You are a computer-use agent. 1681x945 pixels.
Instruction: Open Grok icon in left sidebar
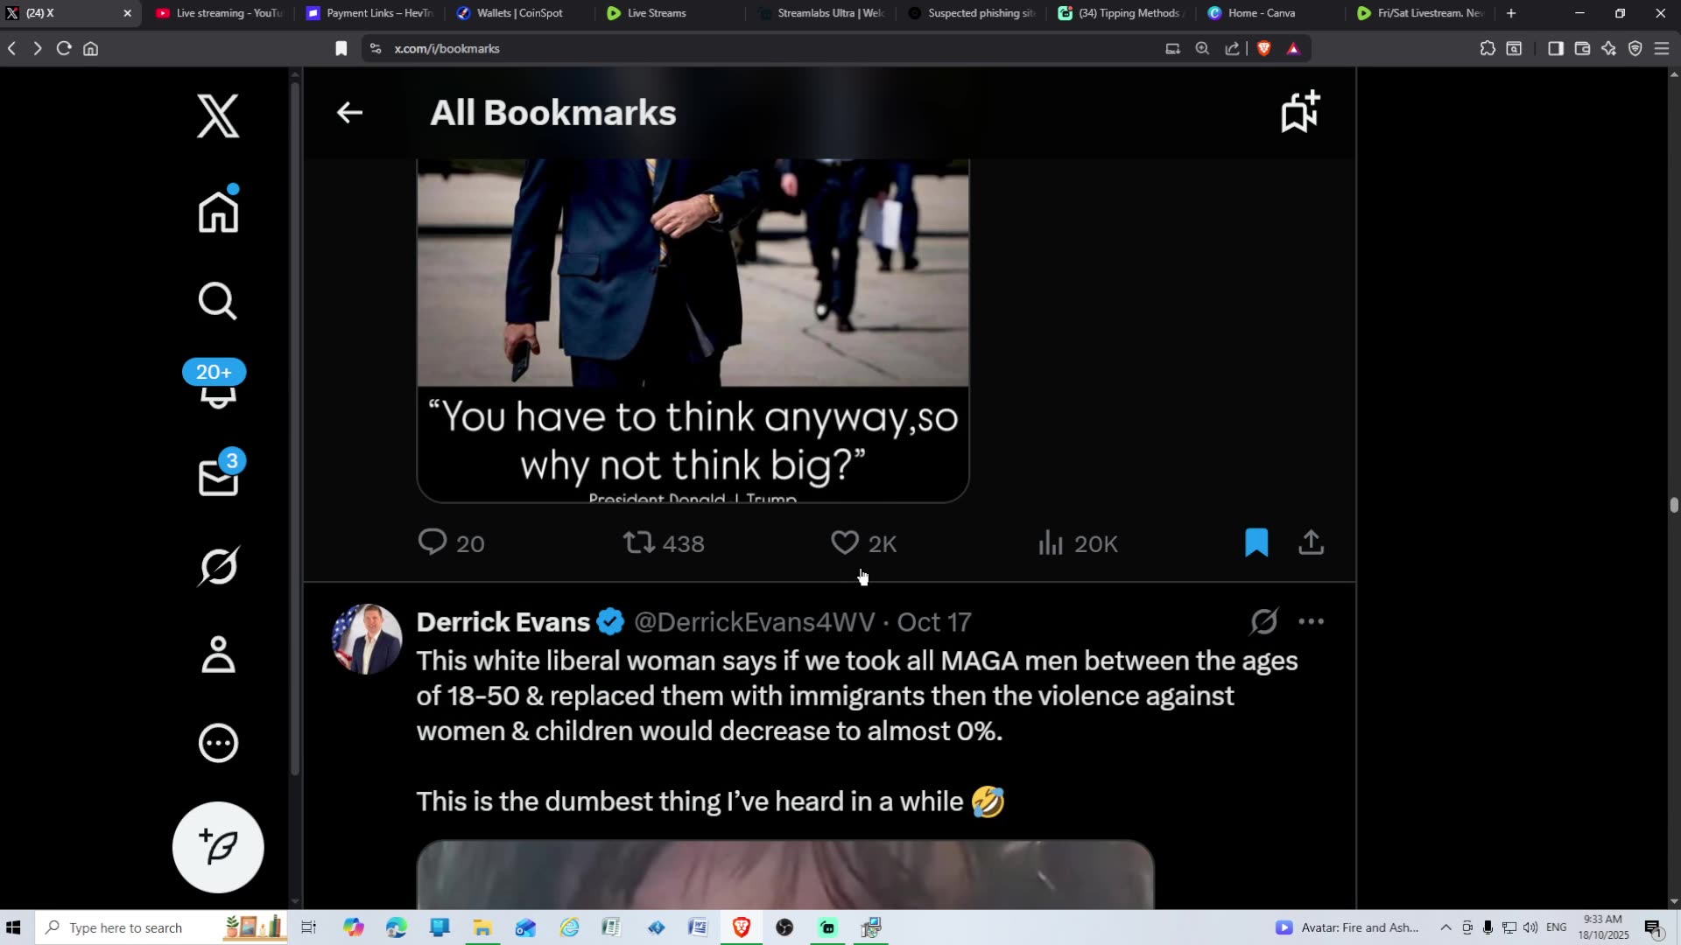click(218, 566)
